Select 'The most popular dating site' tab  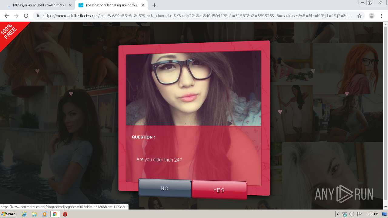click(x=111, y=5)
